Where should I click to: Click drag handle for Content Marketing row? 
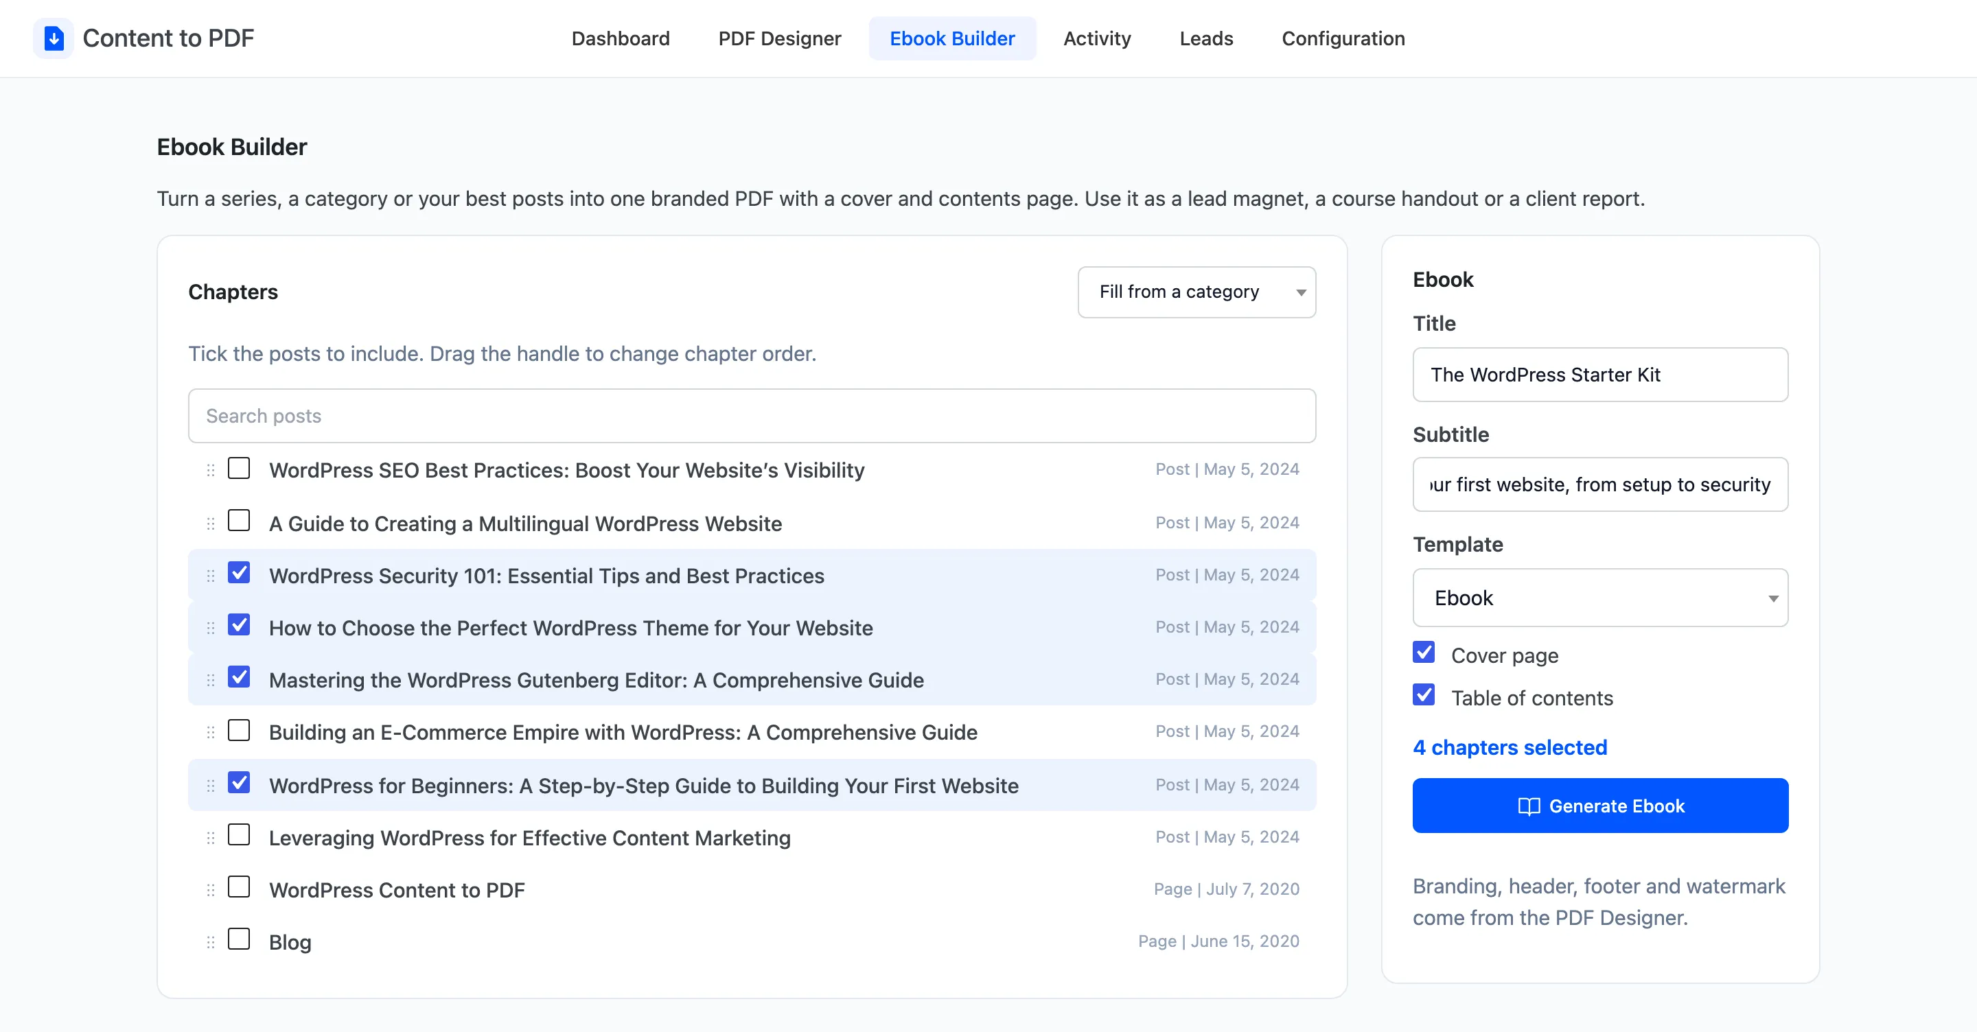coord(210,838)
